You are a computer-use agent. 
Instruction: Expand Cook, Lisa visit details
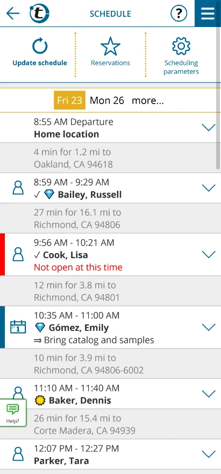tap(209, 254)
